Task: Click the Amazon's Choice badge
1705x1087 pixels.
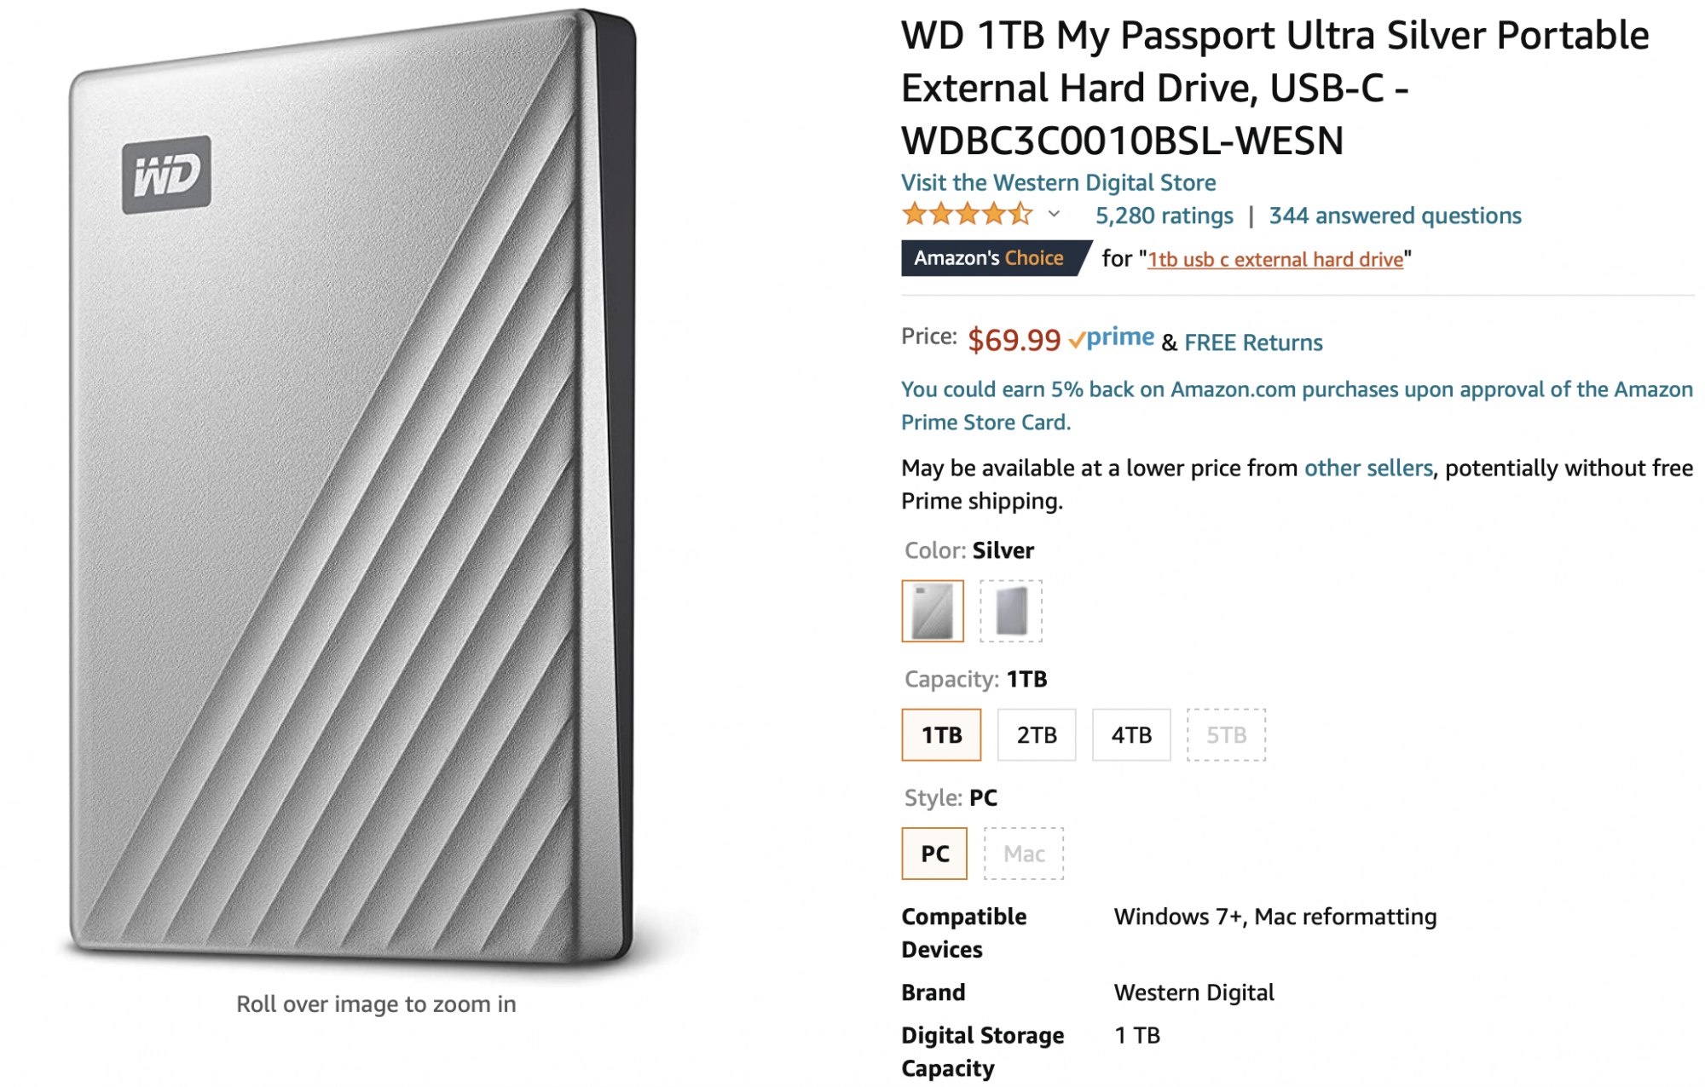Action: click(989, 258)
